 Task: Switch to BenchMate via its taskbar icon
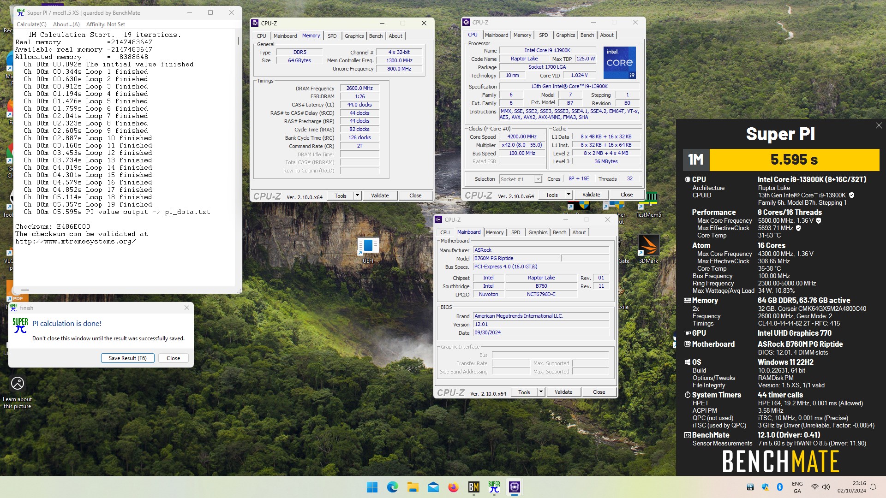tap(473, 487)
